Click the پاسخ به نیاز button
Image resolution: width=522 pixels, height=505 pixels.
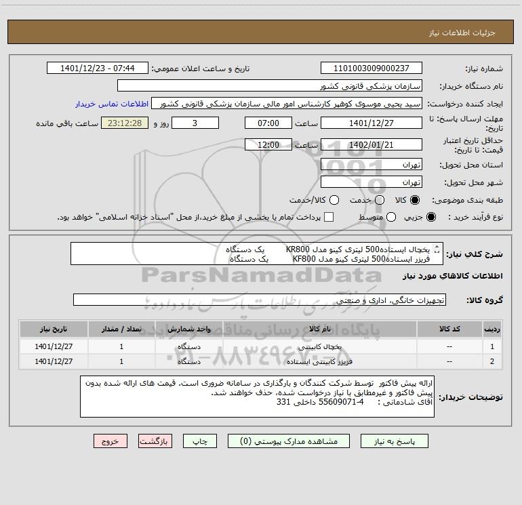pos(395,441)
